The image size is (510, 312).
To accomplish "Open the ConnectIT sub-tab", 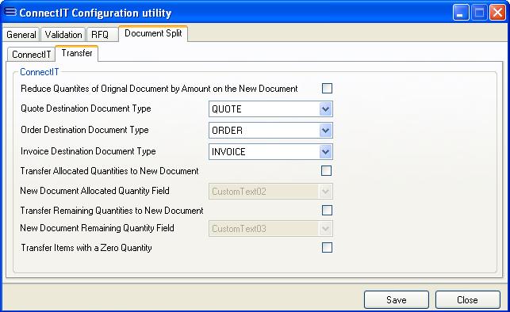I will pyautogui.click(x=31, y=54).
